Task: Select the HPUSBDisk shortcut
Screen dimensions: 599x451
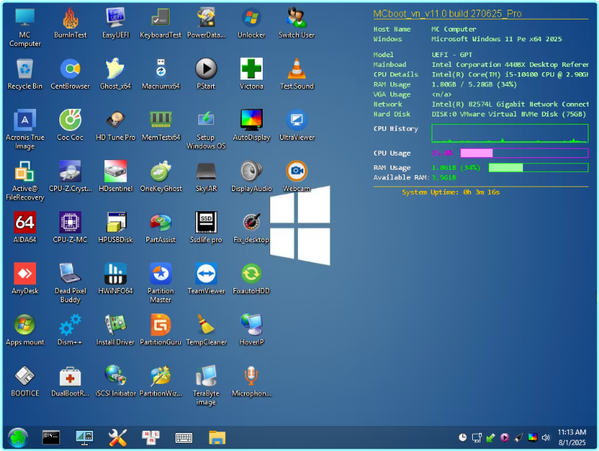Action: [x=116, y=228]
